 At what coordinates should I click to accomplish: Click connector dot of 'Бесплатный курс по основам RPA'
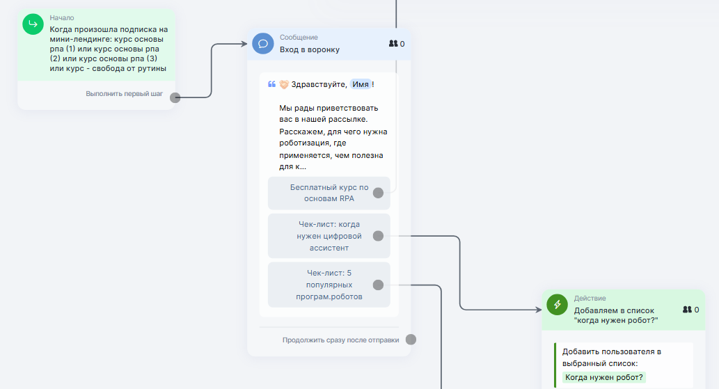pyautogui.click(x=378, y=193)
